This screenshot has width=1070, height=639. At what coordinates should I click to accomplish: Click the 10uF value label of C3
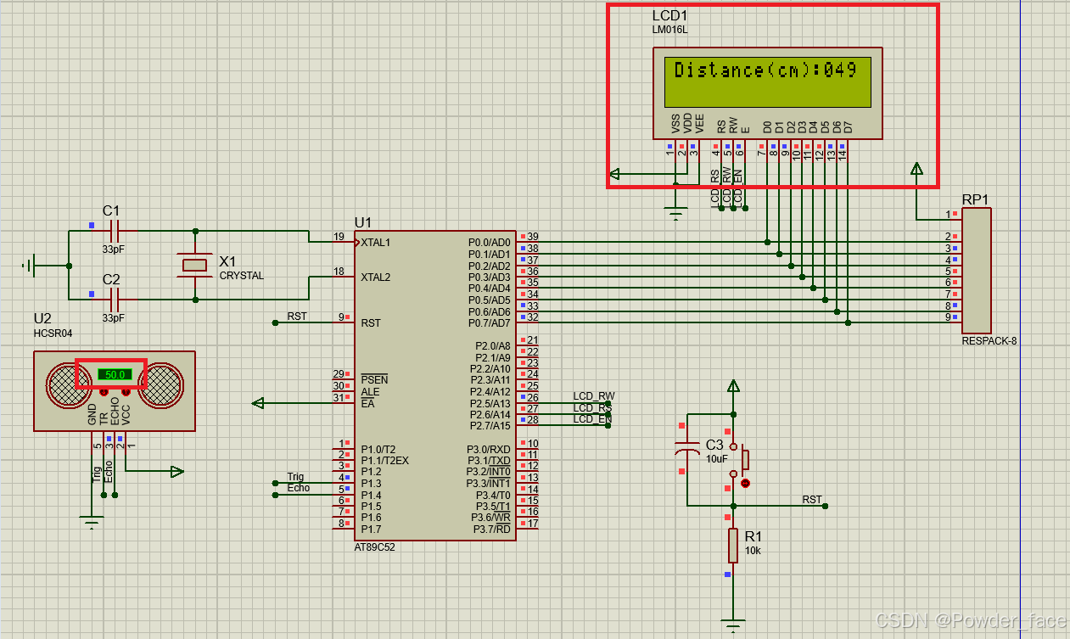pyautogui.click(x=717, y=458)
